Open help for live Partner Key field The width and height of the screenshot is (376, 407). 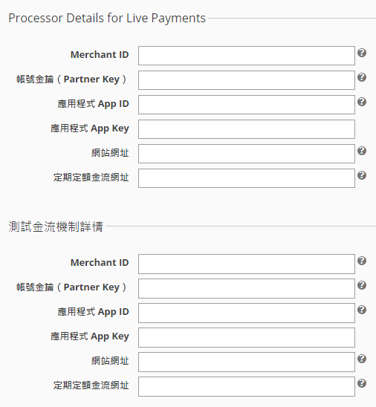pyautogui.click(x=362, y=77)
